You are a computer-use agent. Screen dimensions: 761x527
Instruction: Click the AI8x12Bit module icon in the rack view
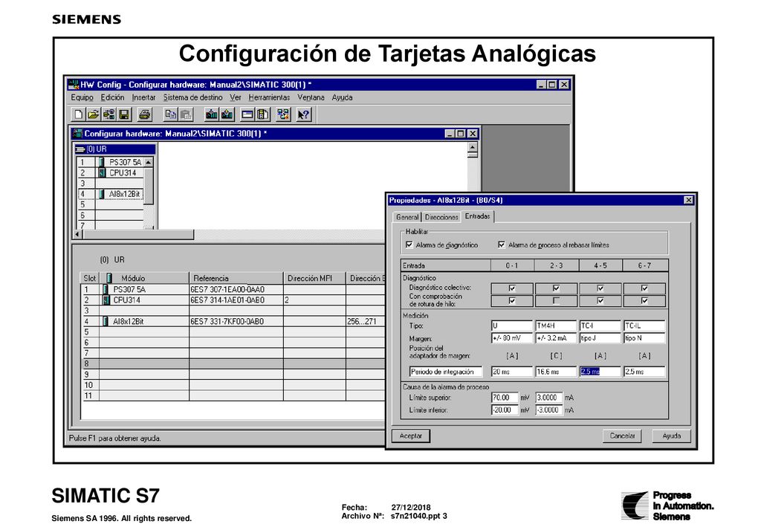(101, 194)
